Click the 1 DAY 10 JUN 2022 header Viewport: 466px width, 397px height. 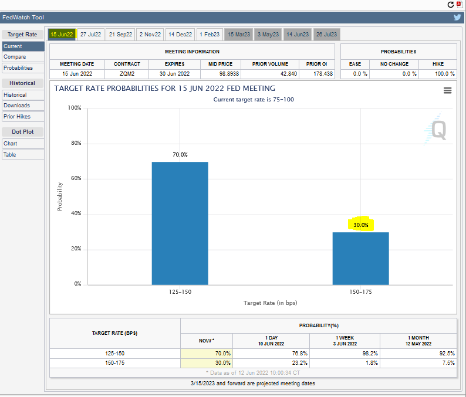271,341
